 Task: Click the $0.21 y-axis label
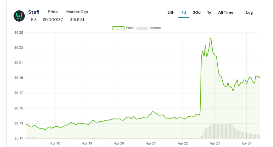pyautogui.click(x=19, y=63)
